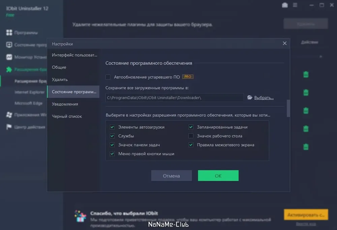Enable Автообновление устаревшего ПО checkbox
337x230 pixels.
point(108,77)
